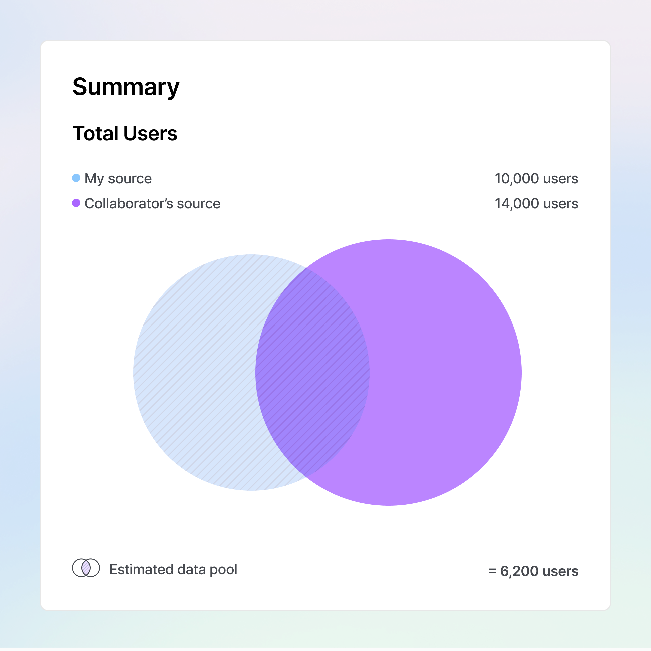Toggle visibility of the My source legend entry
This screenshot has width=651, height=651.
(118, 178)
